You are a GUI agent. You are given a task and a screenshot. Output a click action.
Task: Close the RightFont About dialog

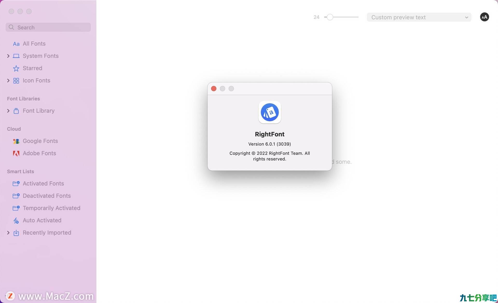click(x=214, y=89)
